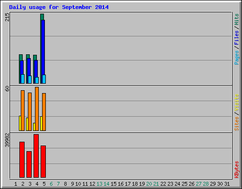Click the cyan Pages bar for day 4

click(x=37, y=80)
